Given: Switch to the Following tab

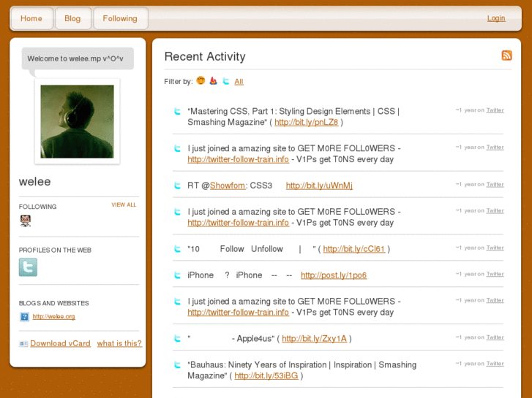Looking at the screenshot, I should [120, 18].
